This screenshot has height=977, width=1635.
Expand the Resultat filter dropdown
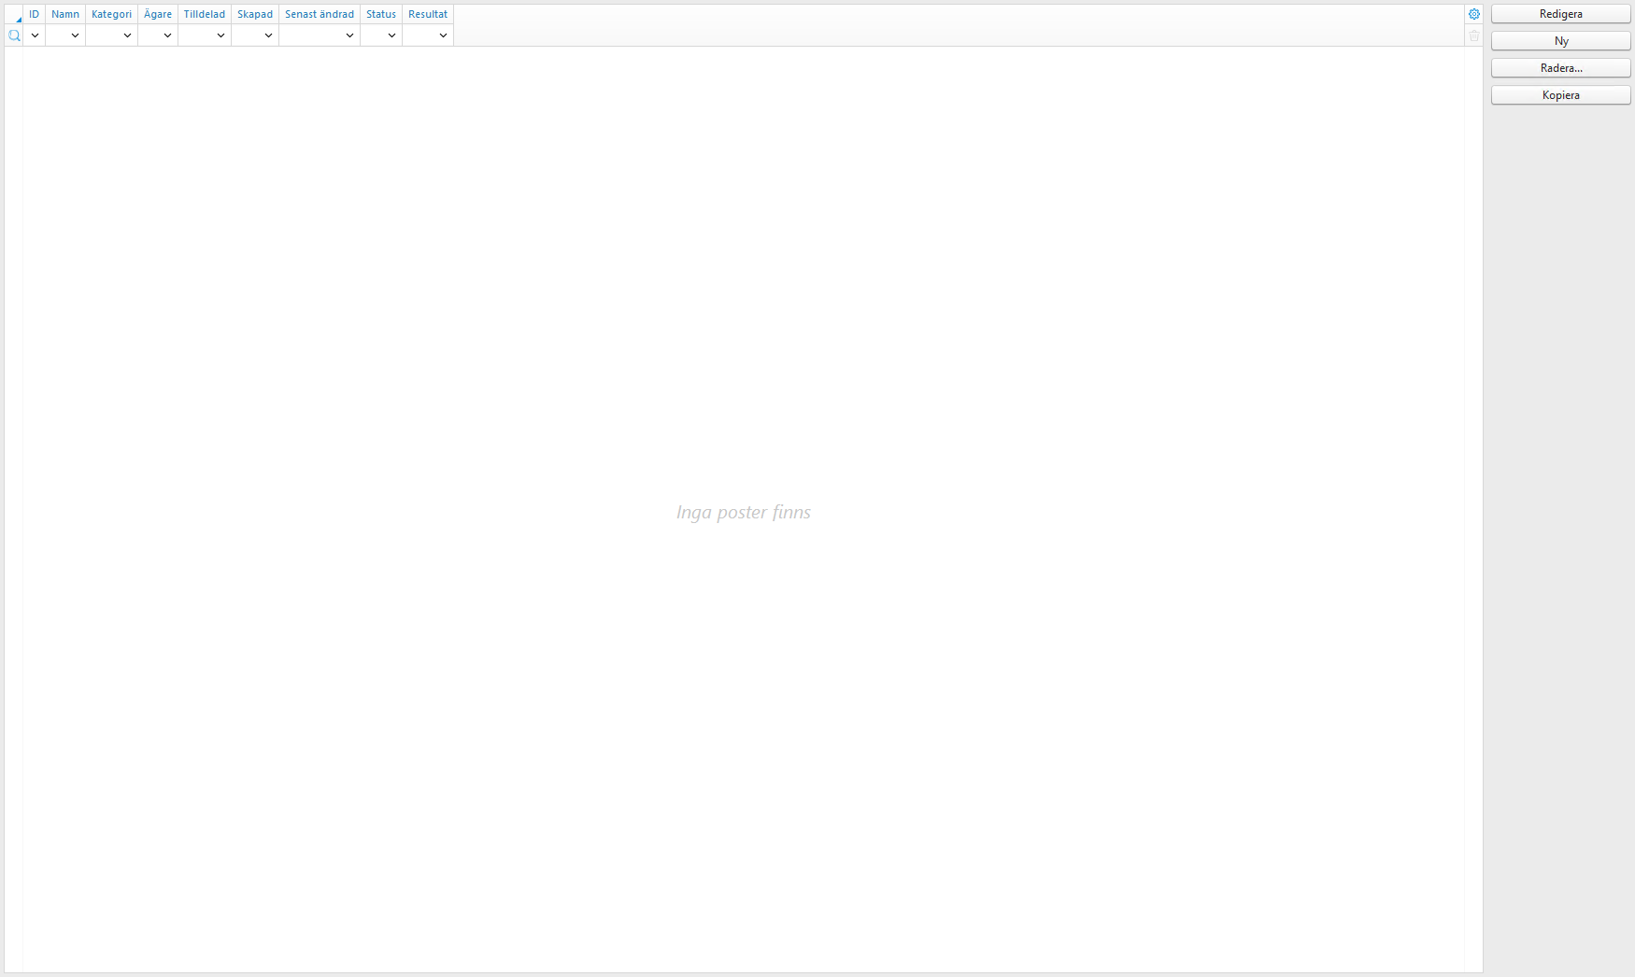(443, 35)
